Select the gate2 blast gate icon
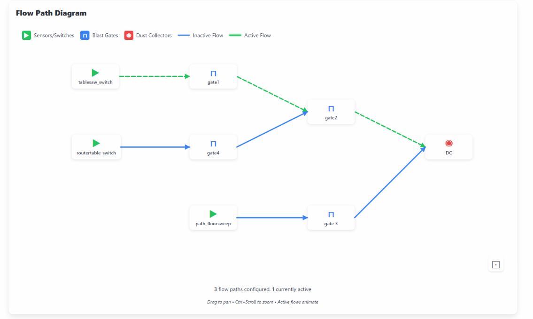The width and height of the screenshot is (533, 319). click(331, 108)
